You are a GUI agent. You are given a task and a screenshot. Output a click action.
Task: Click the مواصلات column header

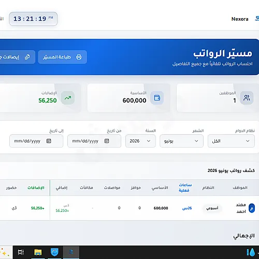(x=112, y=188)
